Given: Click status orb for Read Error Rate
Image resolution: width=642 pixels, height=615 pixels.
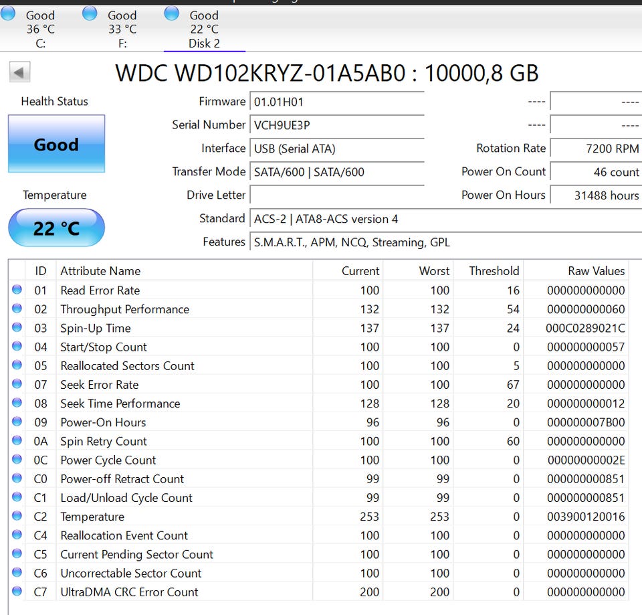Looking at the screenshot, I should tap(17, 289).
